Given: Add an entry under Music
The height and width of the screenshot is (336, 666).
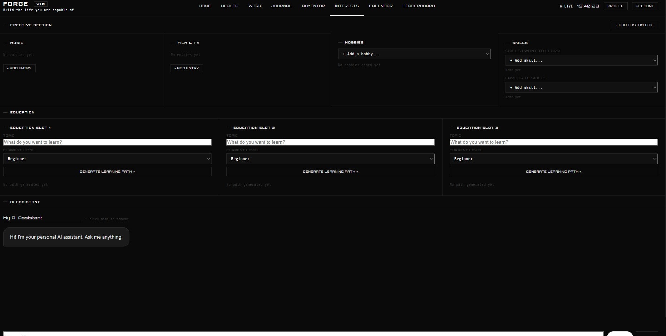Looking at the screenshot, I should 19,68.
